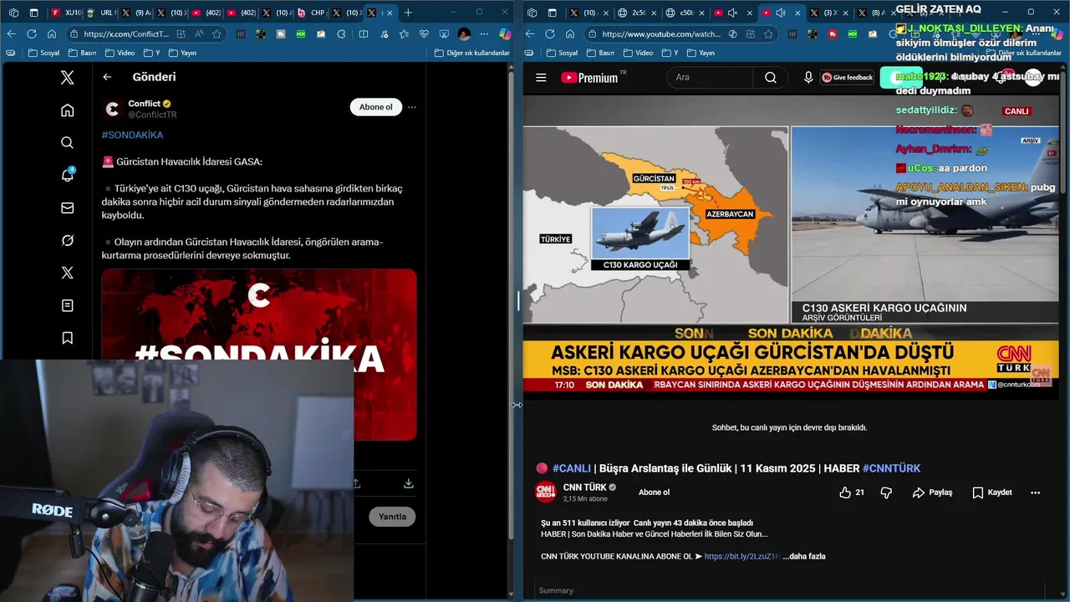The image size is (1070, 602).
Task: Reload the x.com page in the left browser
Action: coord(32,34)
